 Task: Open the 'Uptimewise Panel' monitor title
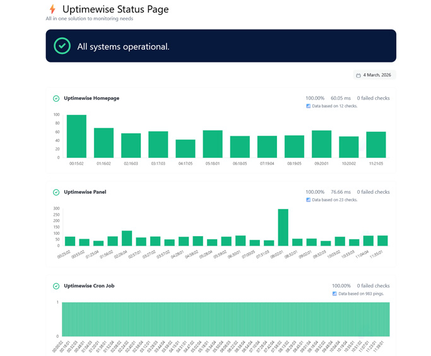click(x=85, y=192)
